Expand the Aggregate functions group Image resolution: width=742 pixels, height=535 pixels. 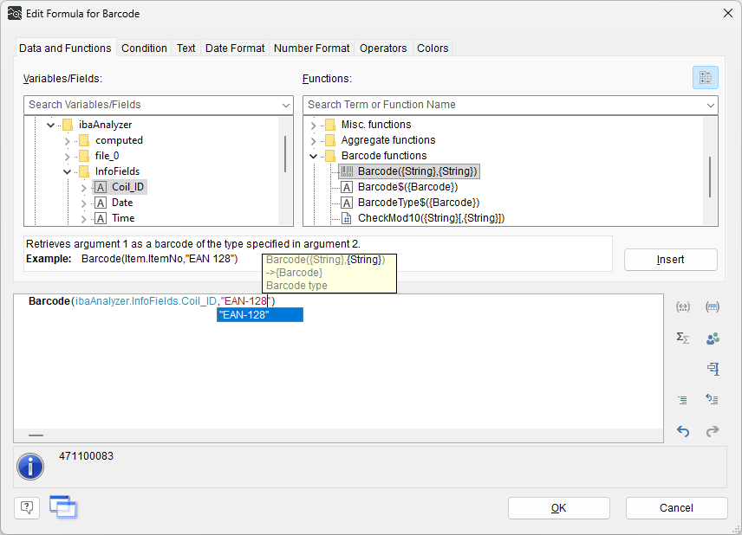[x=313, y=141]
